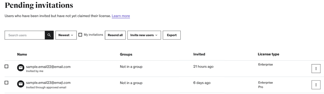Focus the Search users input field

(25, 35)
